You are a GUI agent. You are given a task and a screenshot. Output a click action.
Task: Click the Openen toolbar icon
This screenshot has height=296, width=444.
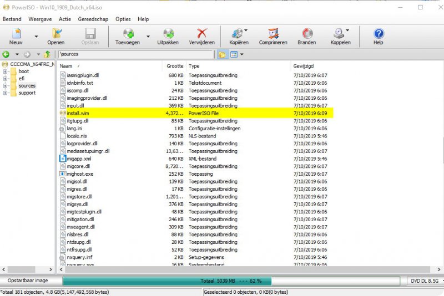[x=56, y=34]
